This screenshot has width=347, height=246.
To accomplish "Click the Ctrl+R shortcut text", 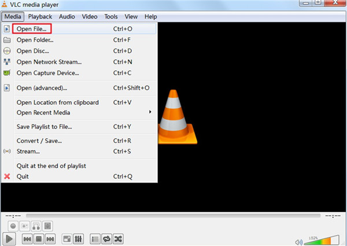I will [122, 141].
